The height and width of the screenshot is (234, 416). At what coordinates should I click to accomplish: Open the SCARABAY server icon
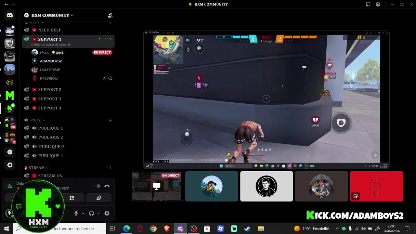point(10,56)
